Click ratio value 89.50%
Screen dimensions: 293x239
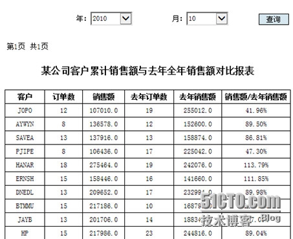point(256,124)
